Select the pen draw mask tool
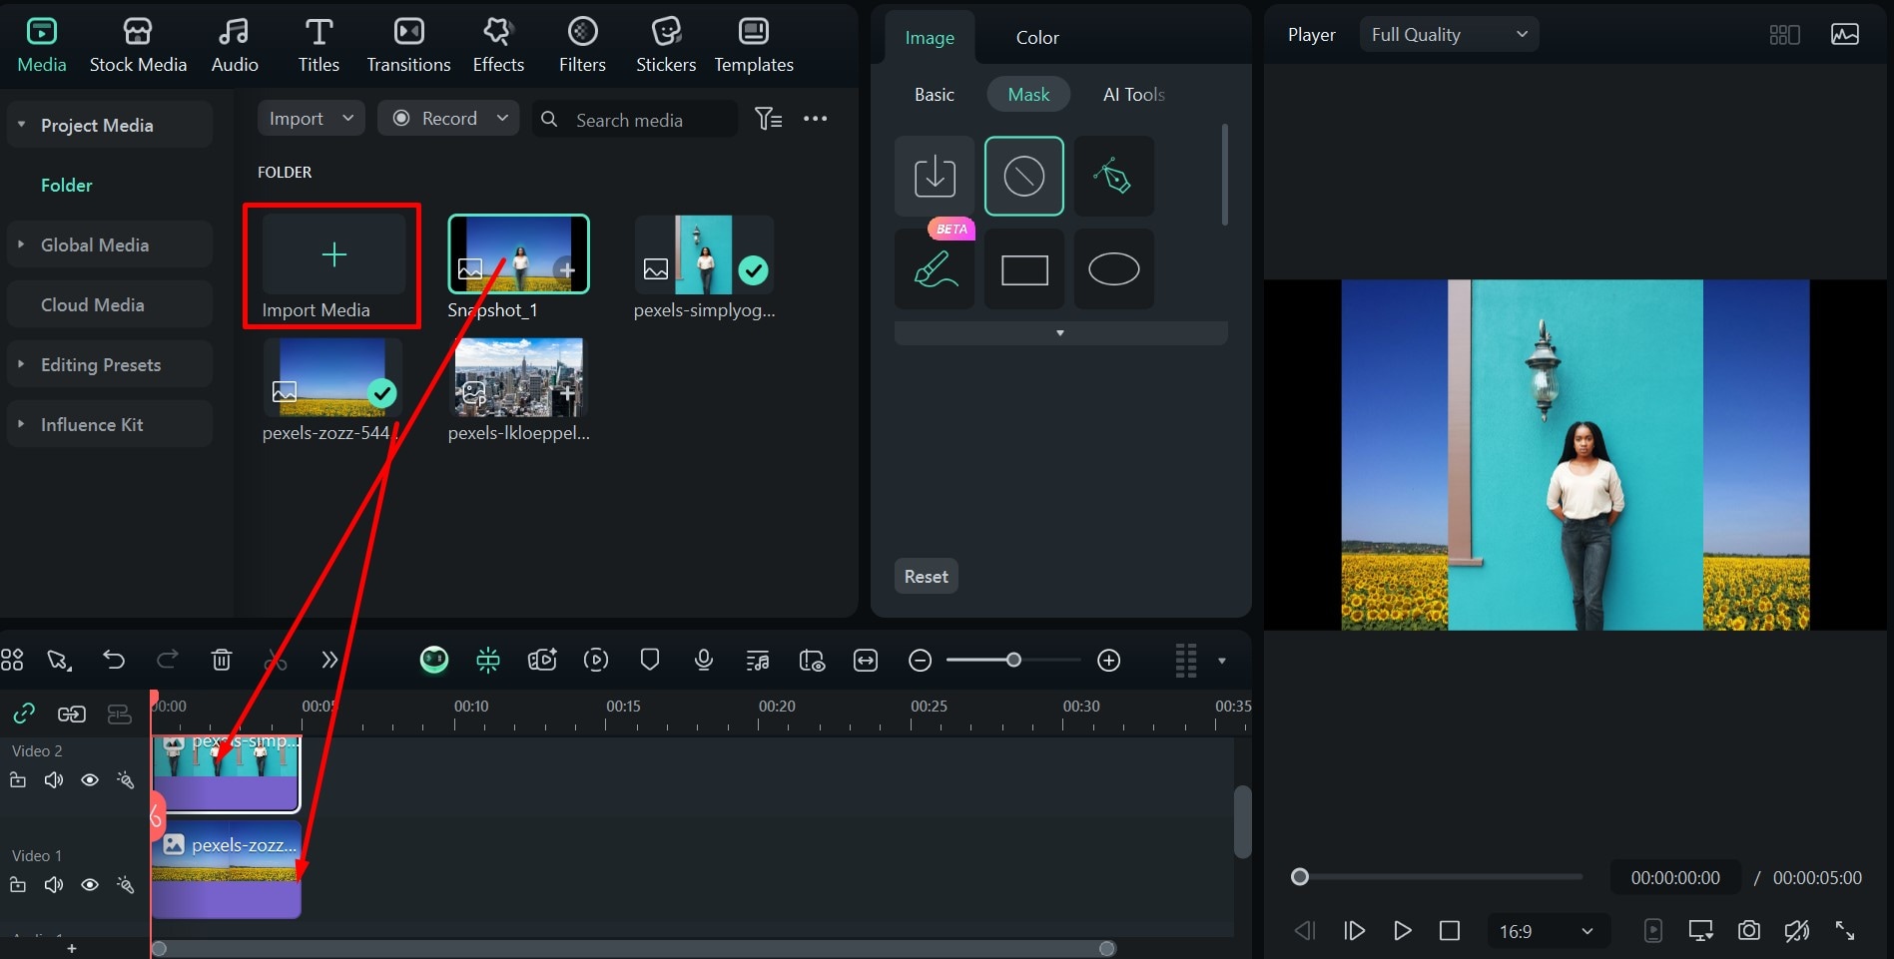This screenshot has width=1894, height=959. [1114, 176]
